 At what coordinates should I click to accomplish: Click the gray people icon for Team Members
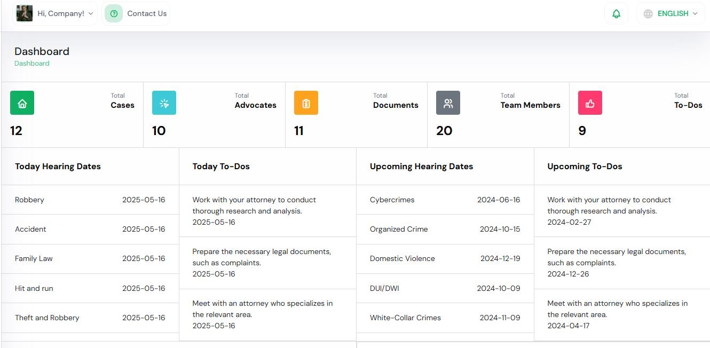[x=448, y=103]
